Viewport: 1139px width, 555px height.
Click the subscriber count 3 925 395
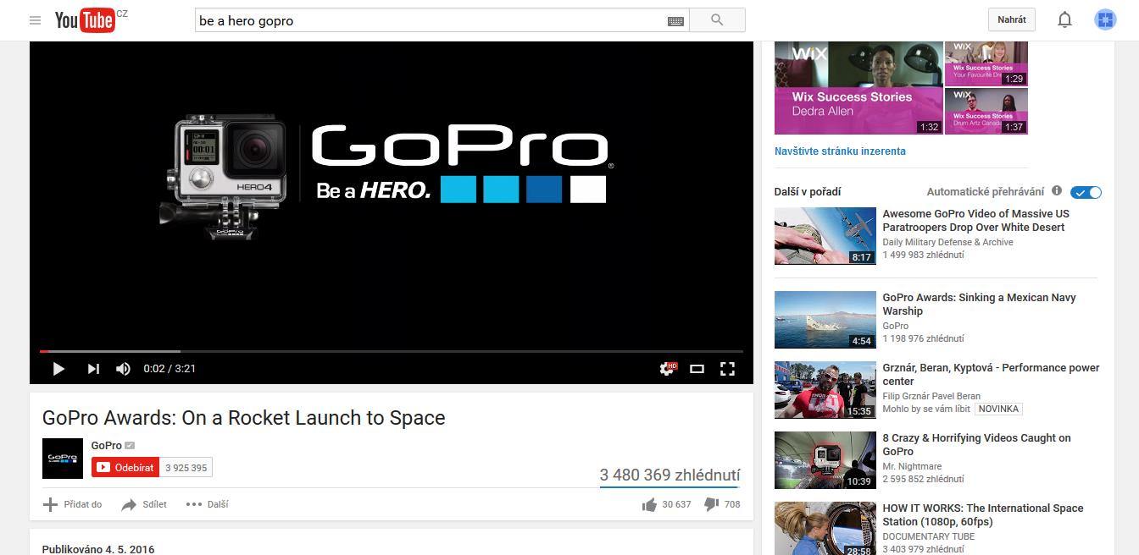(x=186, y=468)
